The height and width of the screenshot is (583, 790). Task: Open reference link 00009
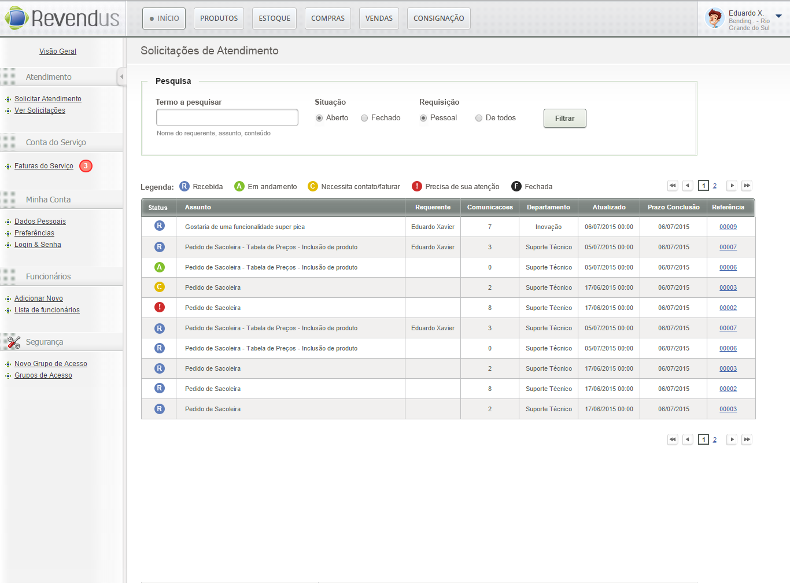click(728, 227)
